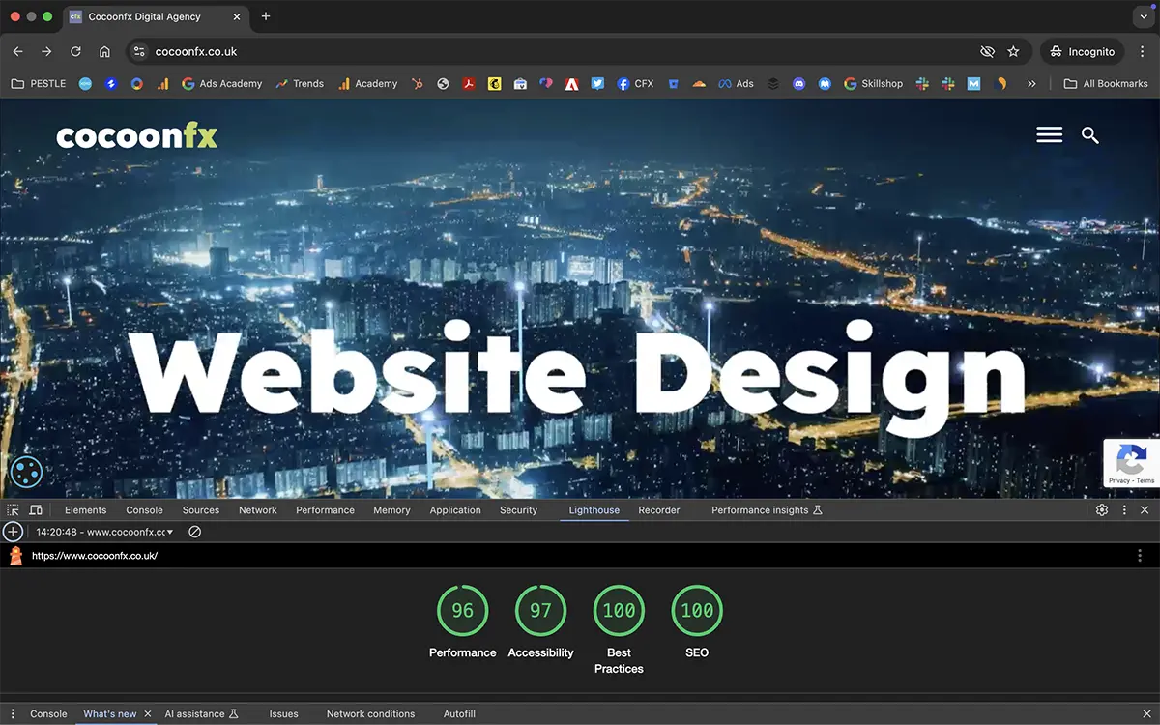Click the website search magnifier icon
This screenshot has width=1160, height=725.
pos(1090,135)
